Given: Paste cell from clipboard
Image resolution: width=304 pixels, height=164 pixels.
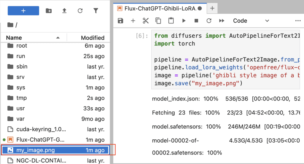Looking at the screenshot, I should click(x=171, y=21).
